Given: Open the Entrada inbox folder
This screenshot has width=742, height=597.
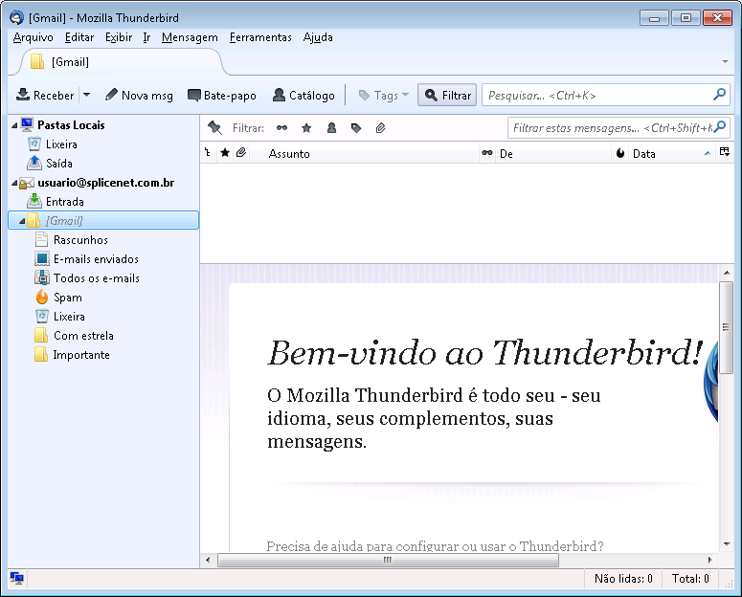Looking at the screenshot, I should click(x=65, y=202).
